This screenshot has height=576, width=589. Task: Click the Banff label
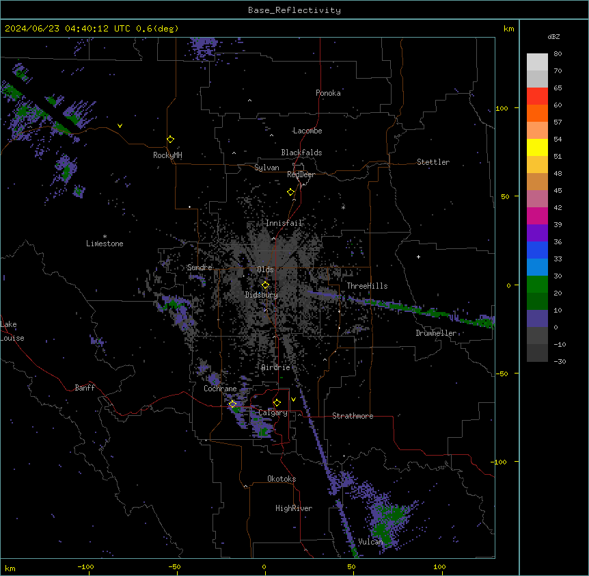pos(85,388)
